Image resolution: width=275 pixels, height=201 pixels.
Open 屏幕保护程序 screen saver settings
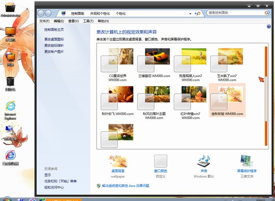pyautogui.click(x=247, y=162)
